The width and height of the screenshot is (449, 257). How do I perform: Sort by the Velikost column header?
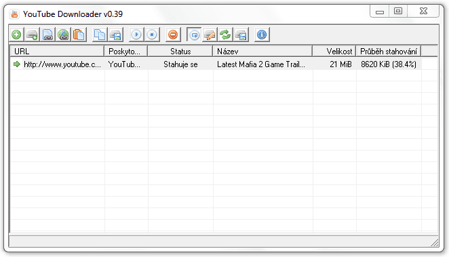(x=334, y=52)
